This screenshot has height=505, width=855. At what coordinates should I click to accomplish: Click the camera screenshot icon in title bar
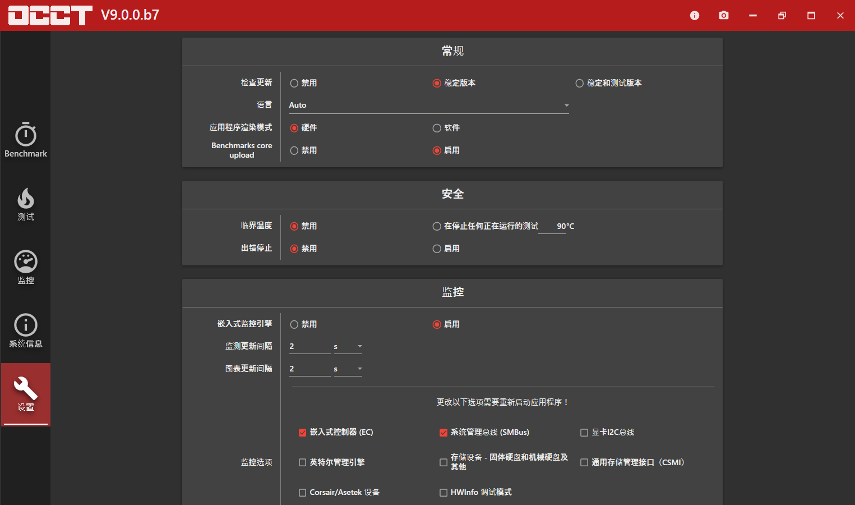(x=724, y=16)
